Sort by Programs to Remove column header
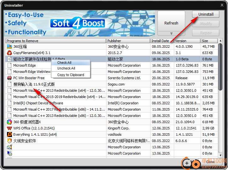 55,41
